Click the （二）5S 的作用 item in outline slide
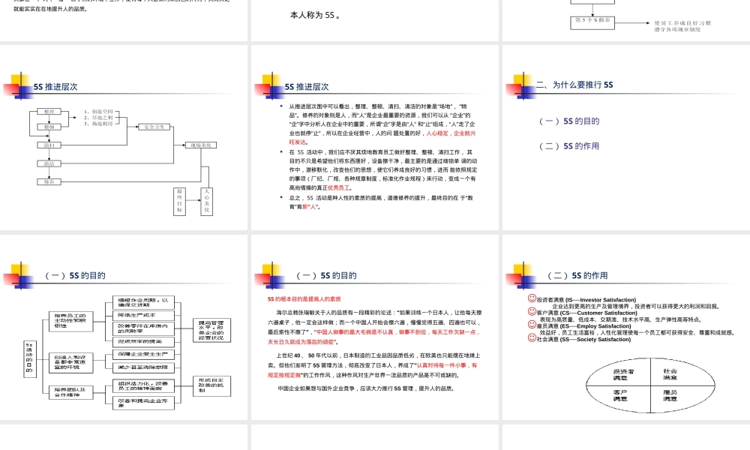 [x=569, y=145]
